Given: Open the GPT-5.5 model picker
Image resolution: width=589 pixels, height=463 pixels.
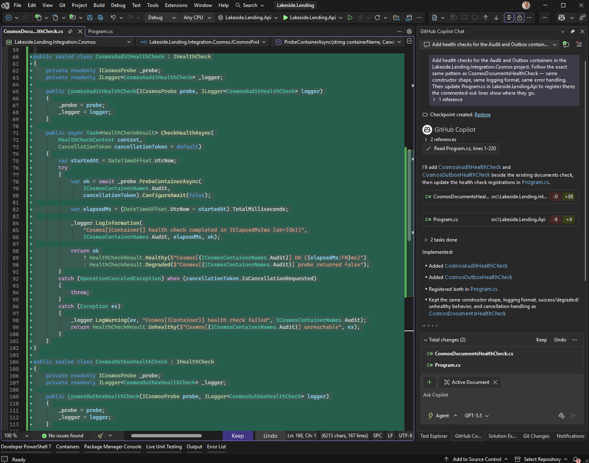Looking at the screenshot, I should click(477, 416).
